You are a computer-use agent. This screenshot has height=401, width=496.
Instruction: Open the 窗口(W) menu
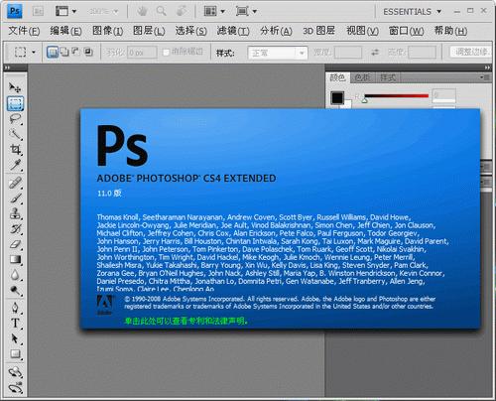tap(406, 31)
